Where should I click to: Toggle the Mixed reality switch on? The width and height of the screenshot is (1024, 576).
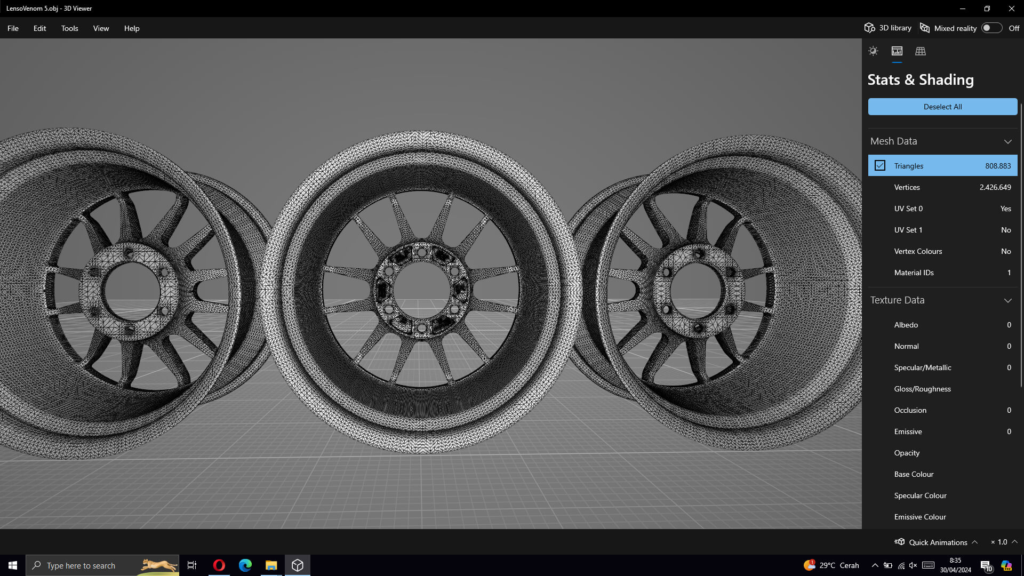pyautogui.click(x=991, y=28)
